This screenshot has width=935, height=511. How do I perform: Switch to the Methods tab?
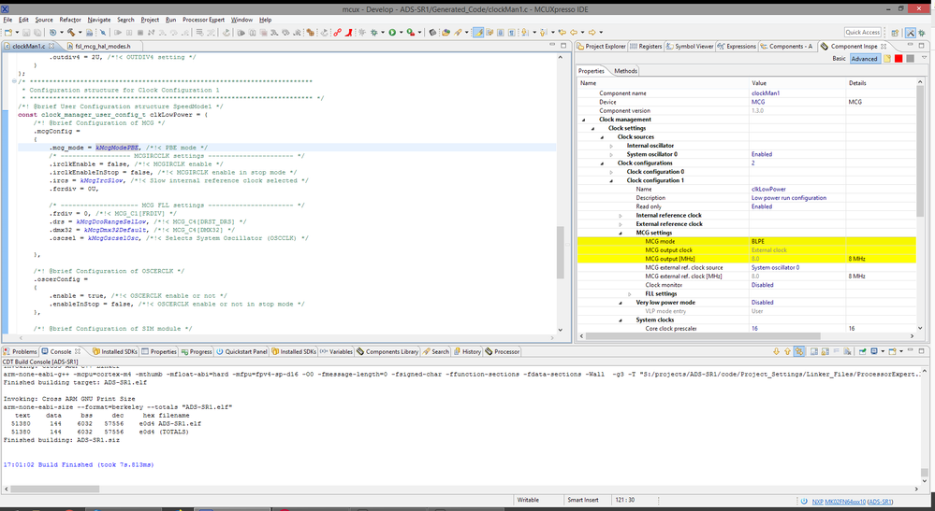626,71
